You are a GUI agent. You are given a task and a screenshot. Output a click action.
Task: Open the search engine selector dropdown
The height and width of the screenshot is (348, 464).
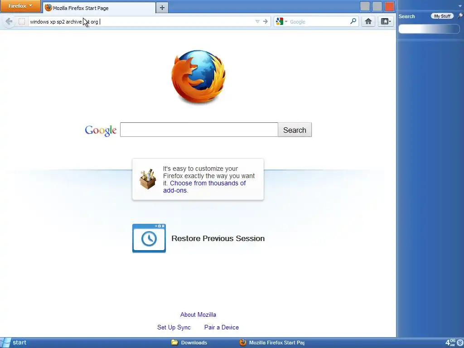click(281, 22)
